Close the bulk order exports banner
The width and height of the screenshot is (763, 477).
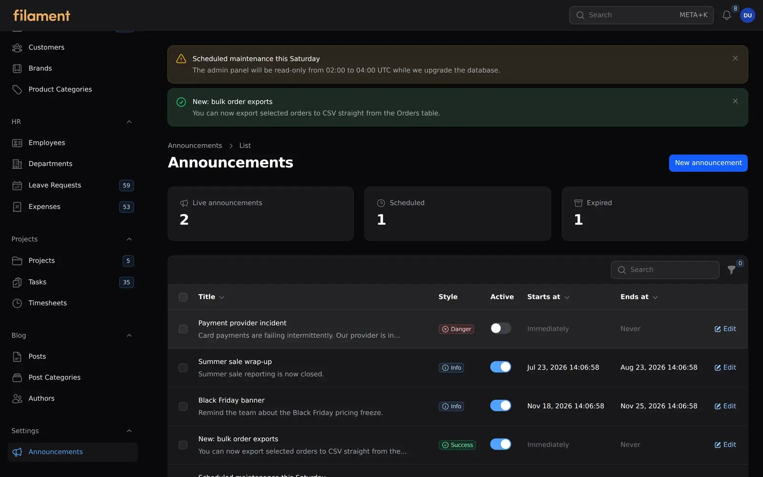click(735, 101)
